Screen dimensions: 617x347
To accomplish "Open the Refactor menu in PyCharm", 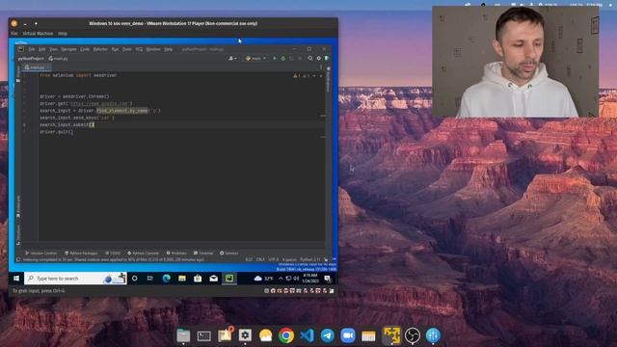I will (100, 49).
